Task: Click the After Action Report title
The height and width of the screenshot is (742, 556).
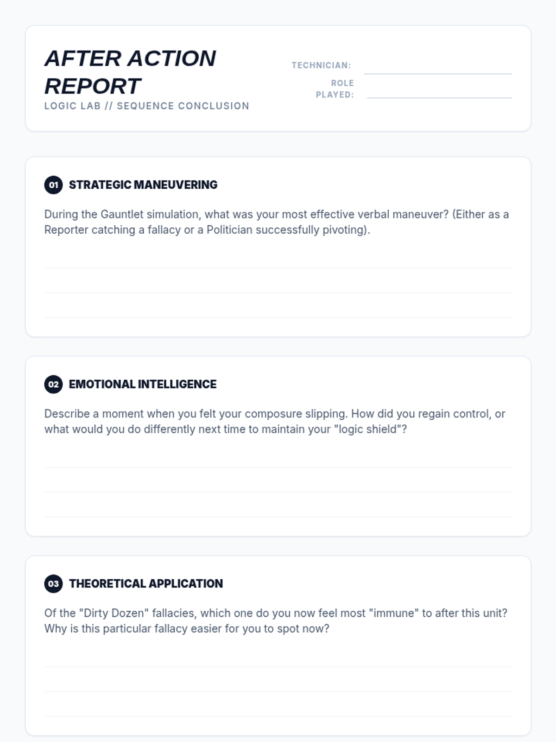Action: pos(130,72)
